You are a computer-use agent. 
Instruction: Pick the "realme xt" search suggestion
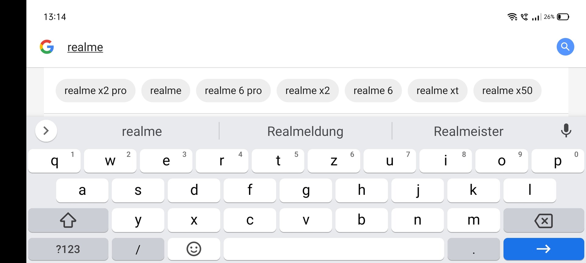(x=437, y=91)
